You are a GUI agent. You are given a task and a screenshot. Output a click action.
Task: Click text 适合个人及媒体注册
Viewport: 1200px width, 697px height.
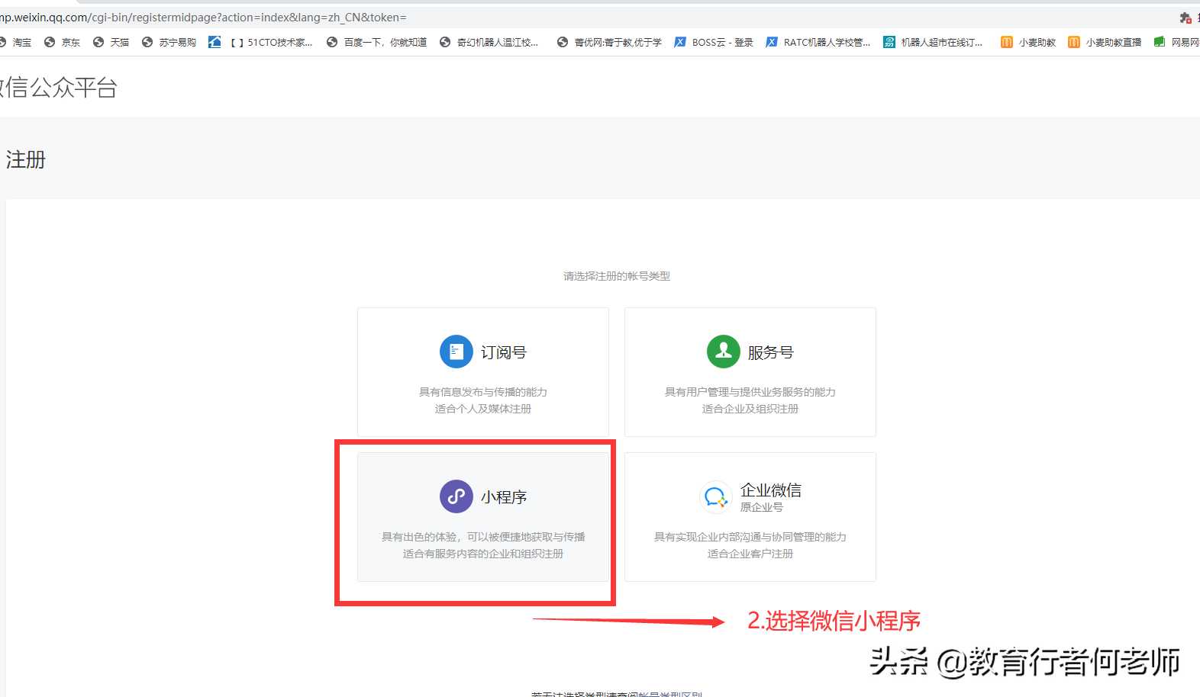pyautogui.click(x=483, y=409)
